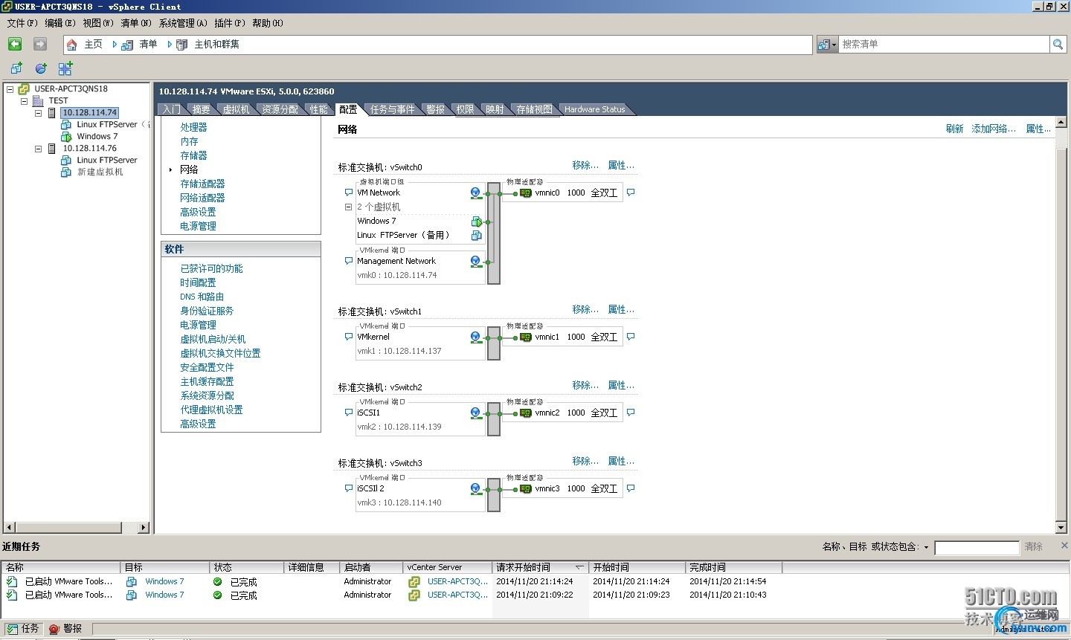Click the host icon for 10.128.114.76
This screenshot has width=1071, height=640.
coord(52,149)
